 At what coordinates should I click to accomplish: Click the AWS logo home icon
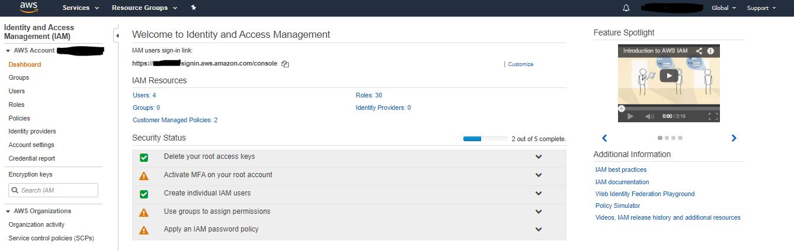[x=29, y=7]
